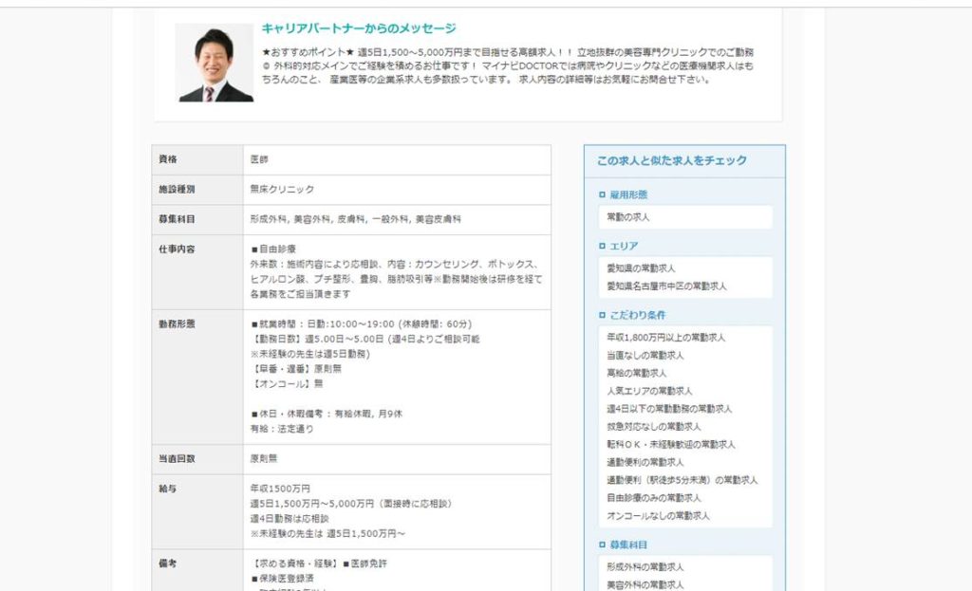972x591 pixels.
Task: Open the 美容外科の常勤求人 link
Action: (645, 585)
